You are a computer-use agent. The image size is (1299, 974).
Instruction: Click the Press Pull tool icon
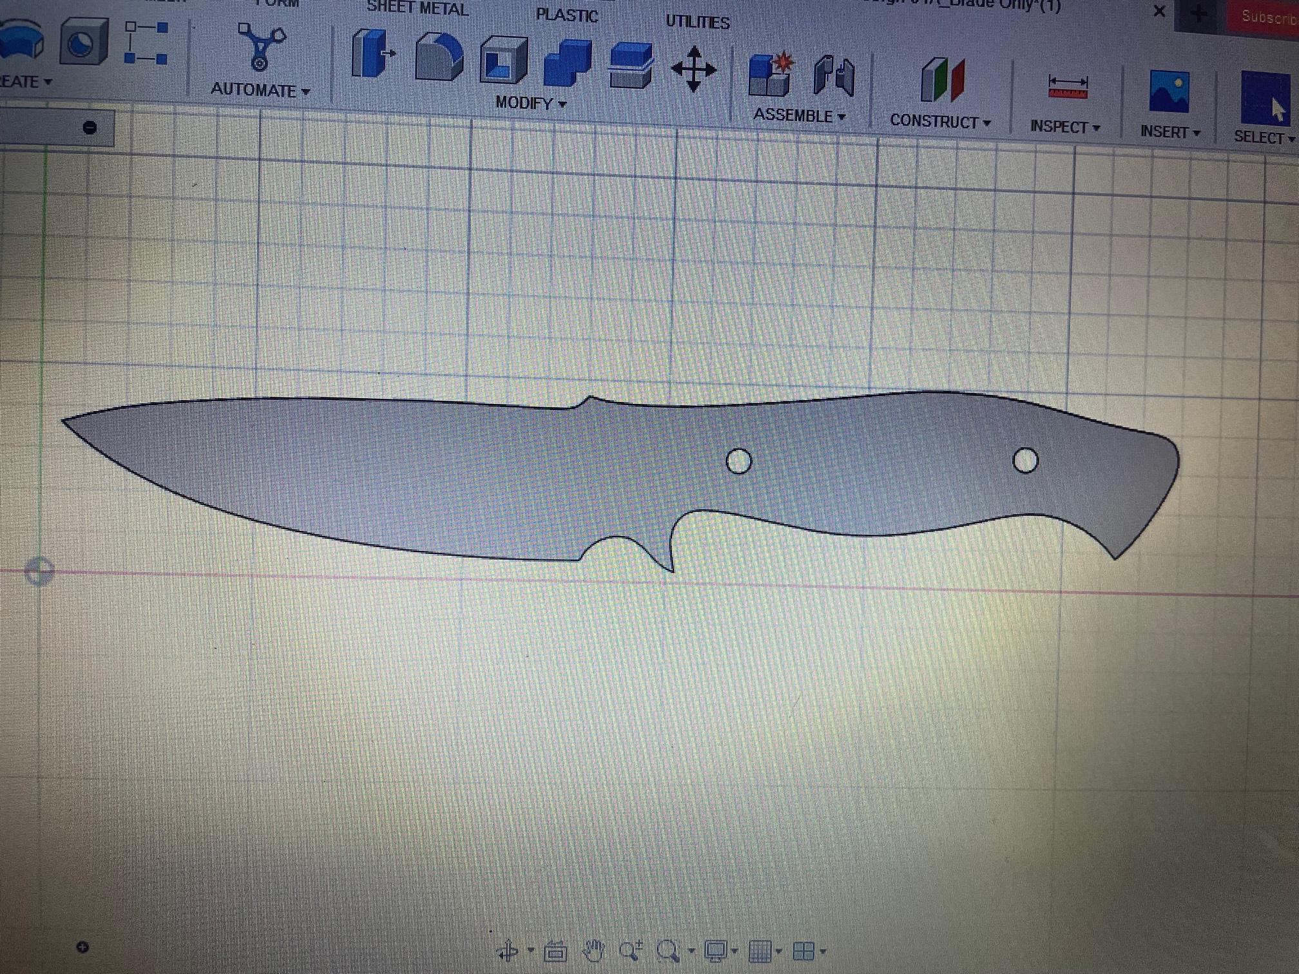point(372,54)
